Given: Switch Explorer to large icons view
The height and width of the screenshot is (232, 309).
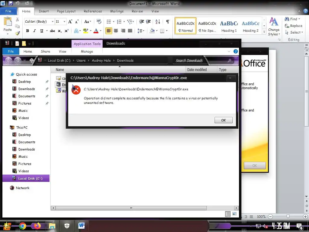Looking at the screenshot, I should click(x=234, y=214).
